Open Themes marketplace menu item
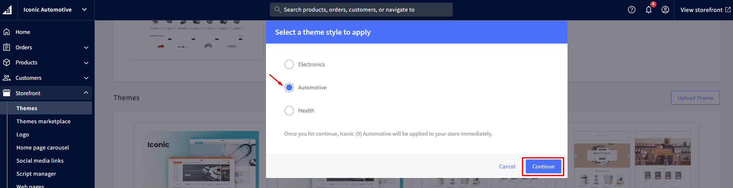 coord(43,121)
